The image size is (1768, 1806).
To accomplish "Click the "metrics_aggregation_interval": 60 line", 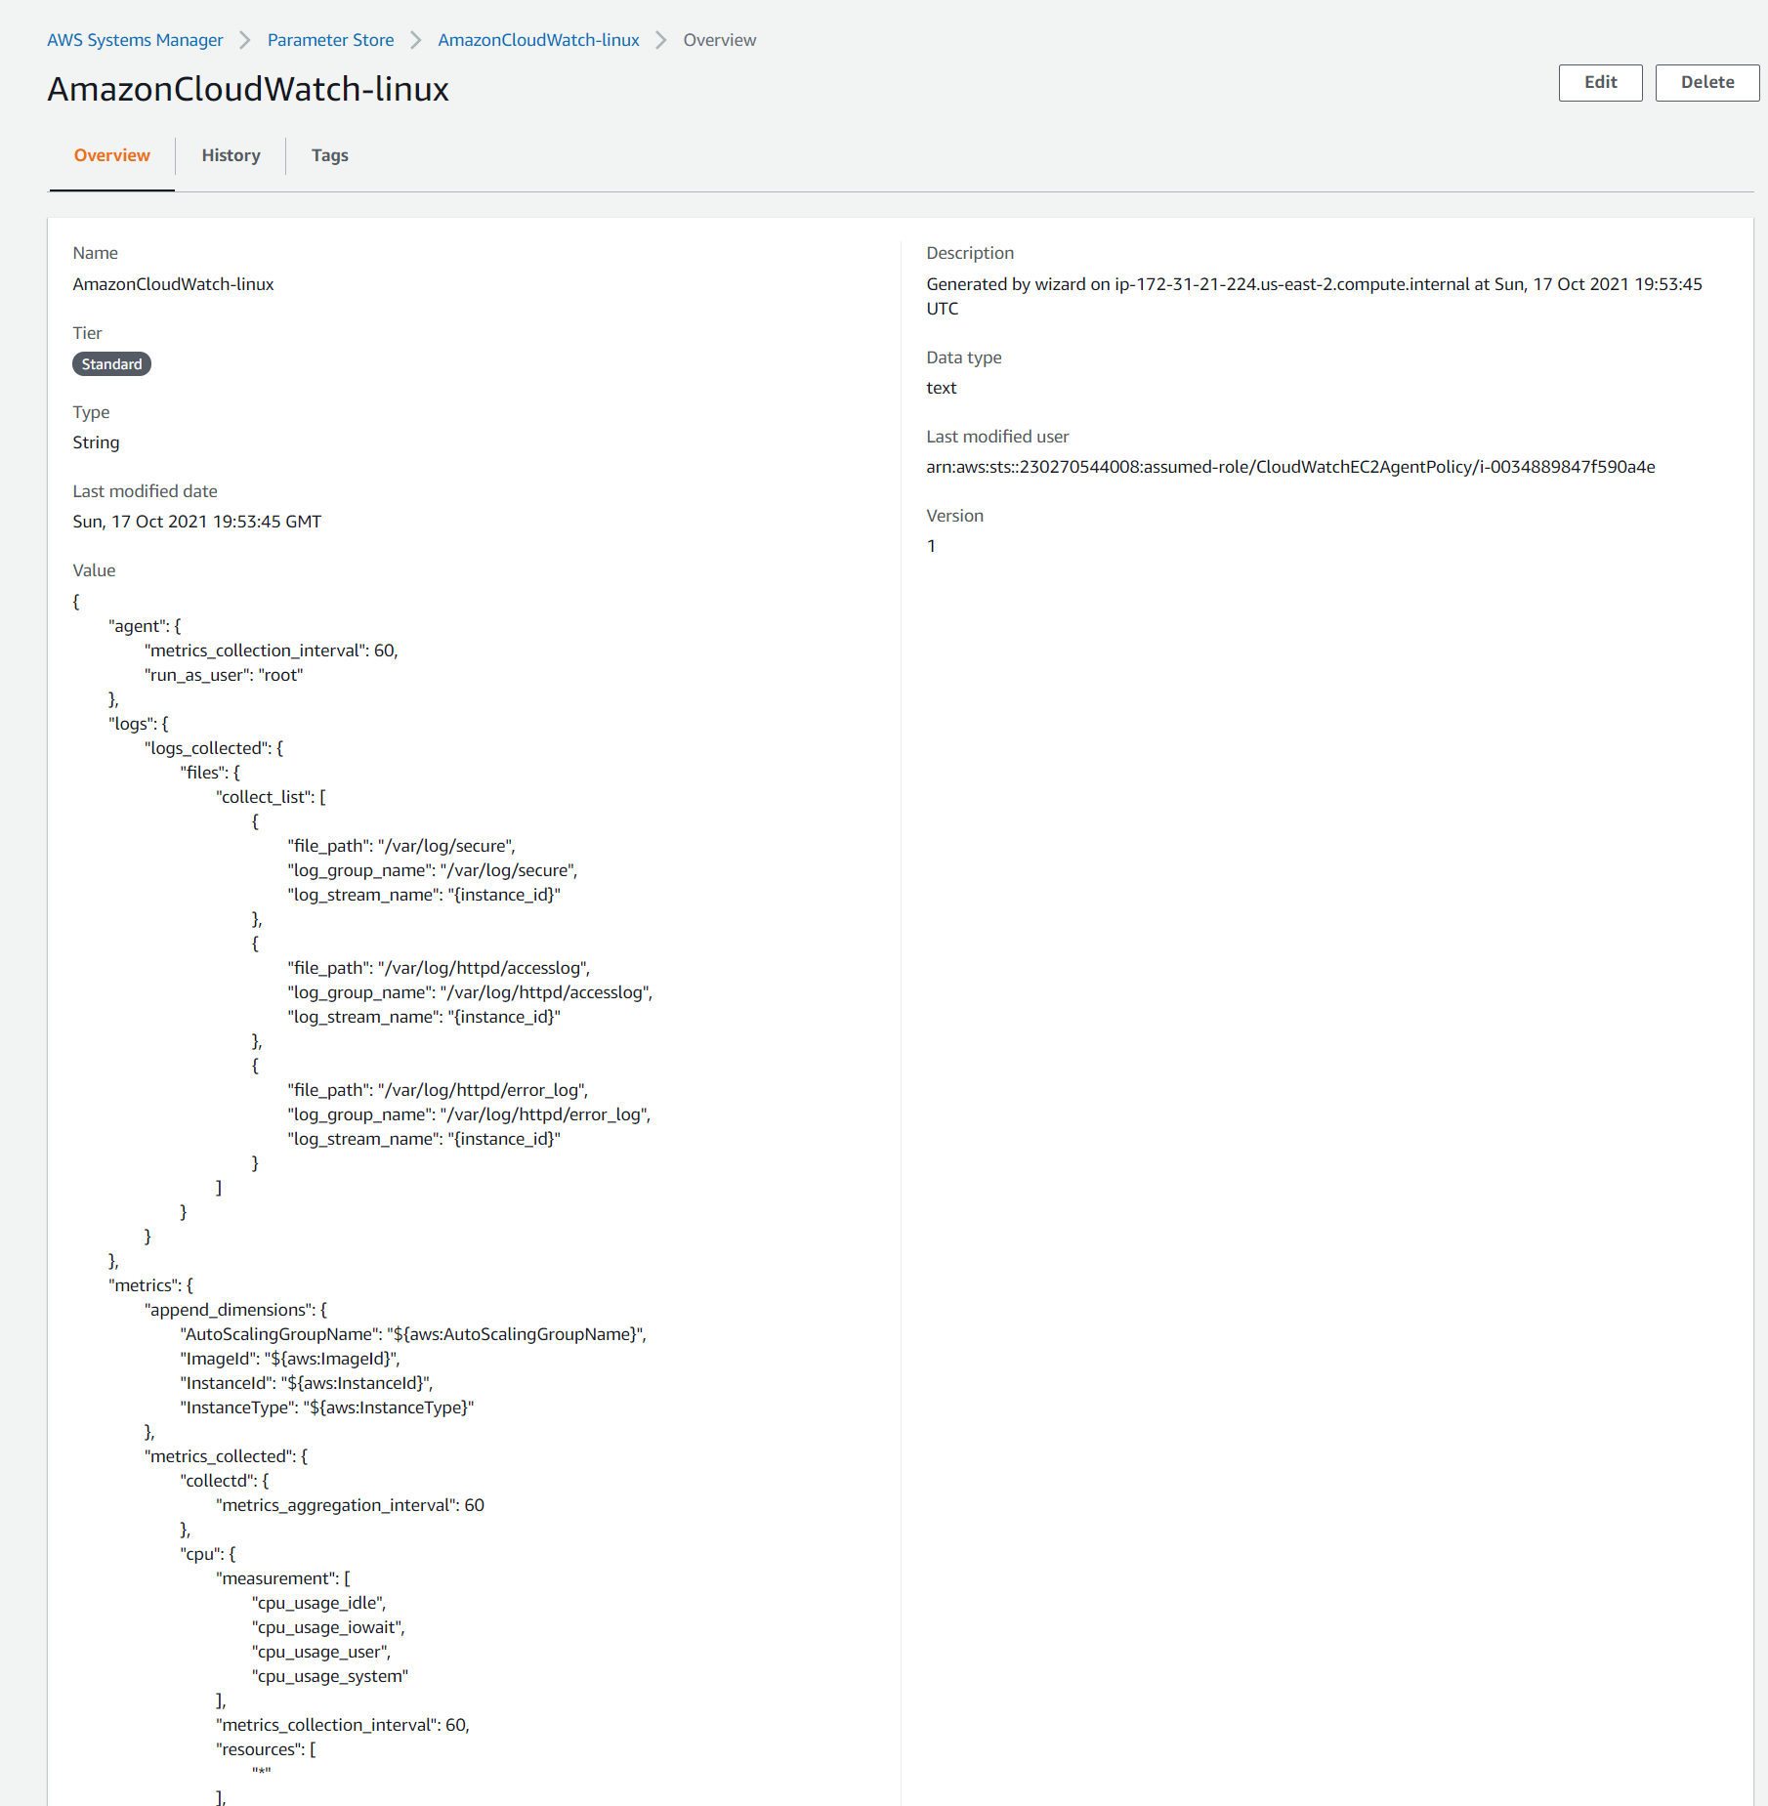I will tap(351, 1505).
